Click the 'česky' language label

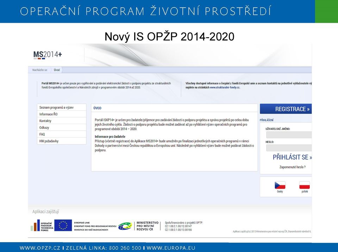pos(280,191)
